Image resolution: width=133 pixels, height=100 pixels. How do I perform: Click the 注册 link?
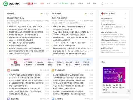pos(112,4)
